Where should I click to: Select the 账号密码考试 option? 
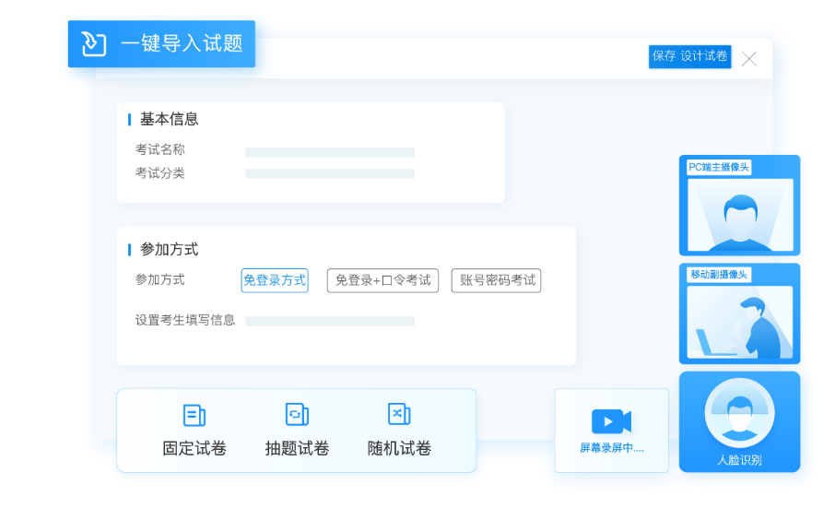(x=496, y=280)
